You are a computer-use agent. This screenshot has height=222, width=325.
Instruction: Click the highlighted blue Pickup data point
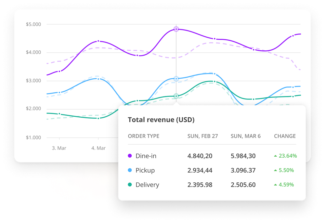point(176,79)
